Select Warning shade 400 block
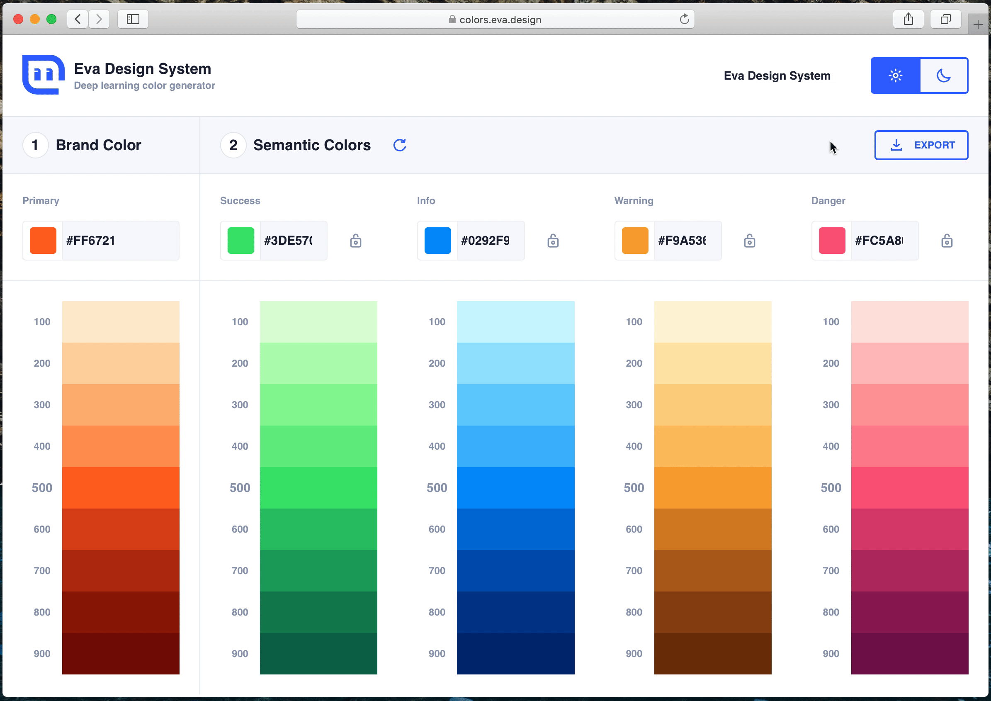 point(713,446)
